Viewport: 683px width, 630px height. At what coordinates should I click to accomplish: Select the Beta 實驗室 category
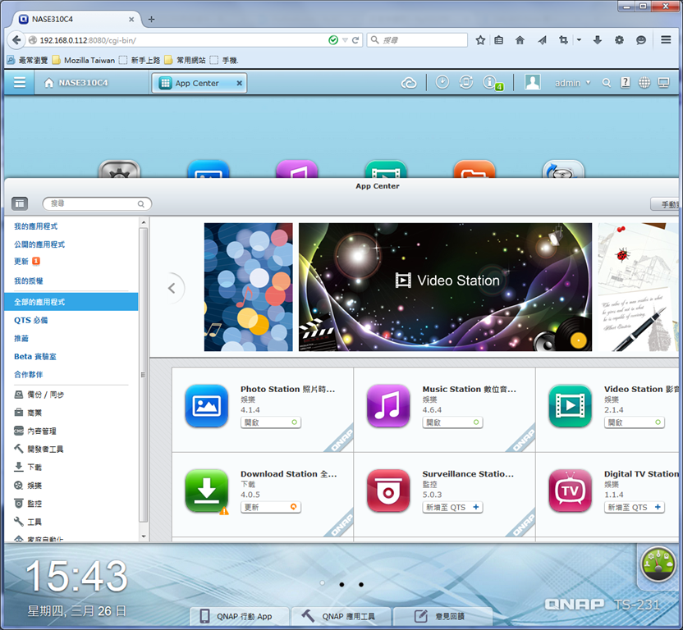(x=34, y=357)
